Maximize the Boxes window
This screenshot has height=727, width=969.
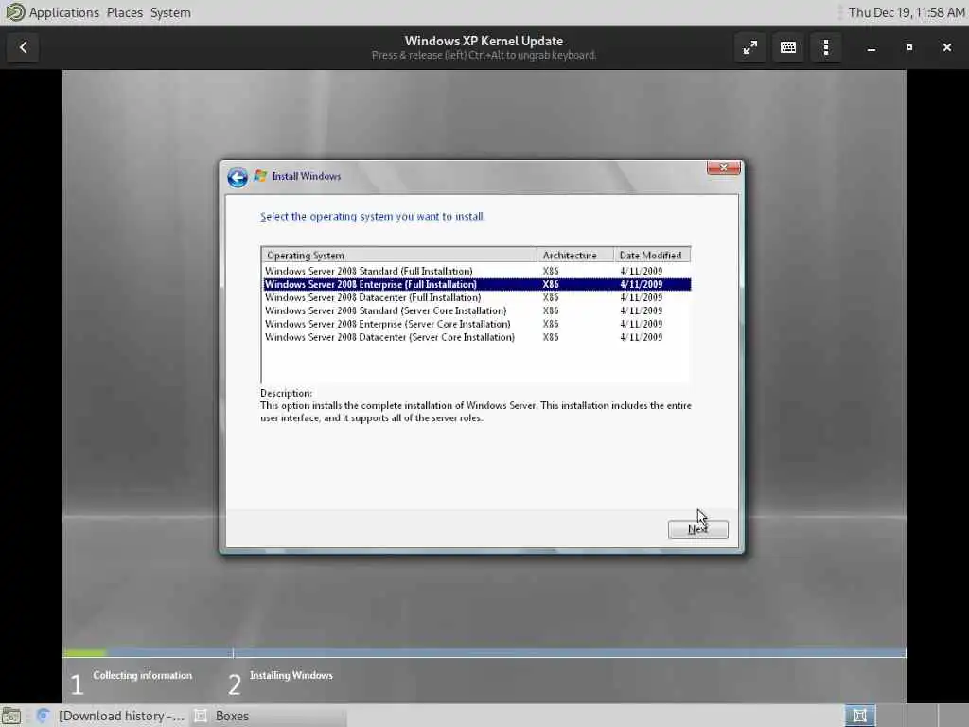point(908,47)
